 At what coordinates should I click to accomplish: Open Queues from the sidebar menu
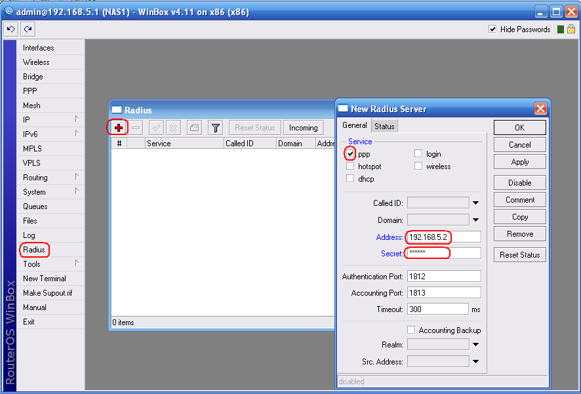[50, 207]
